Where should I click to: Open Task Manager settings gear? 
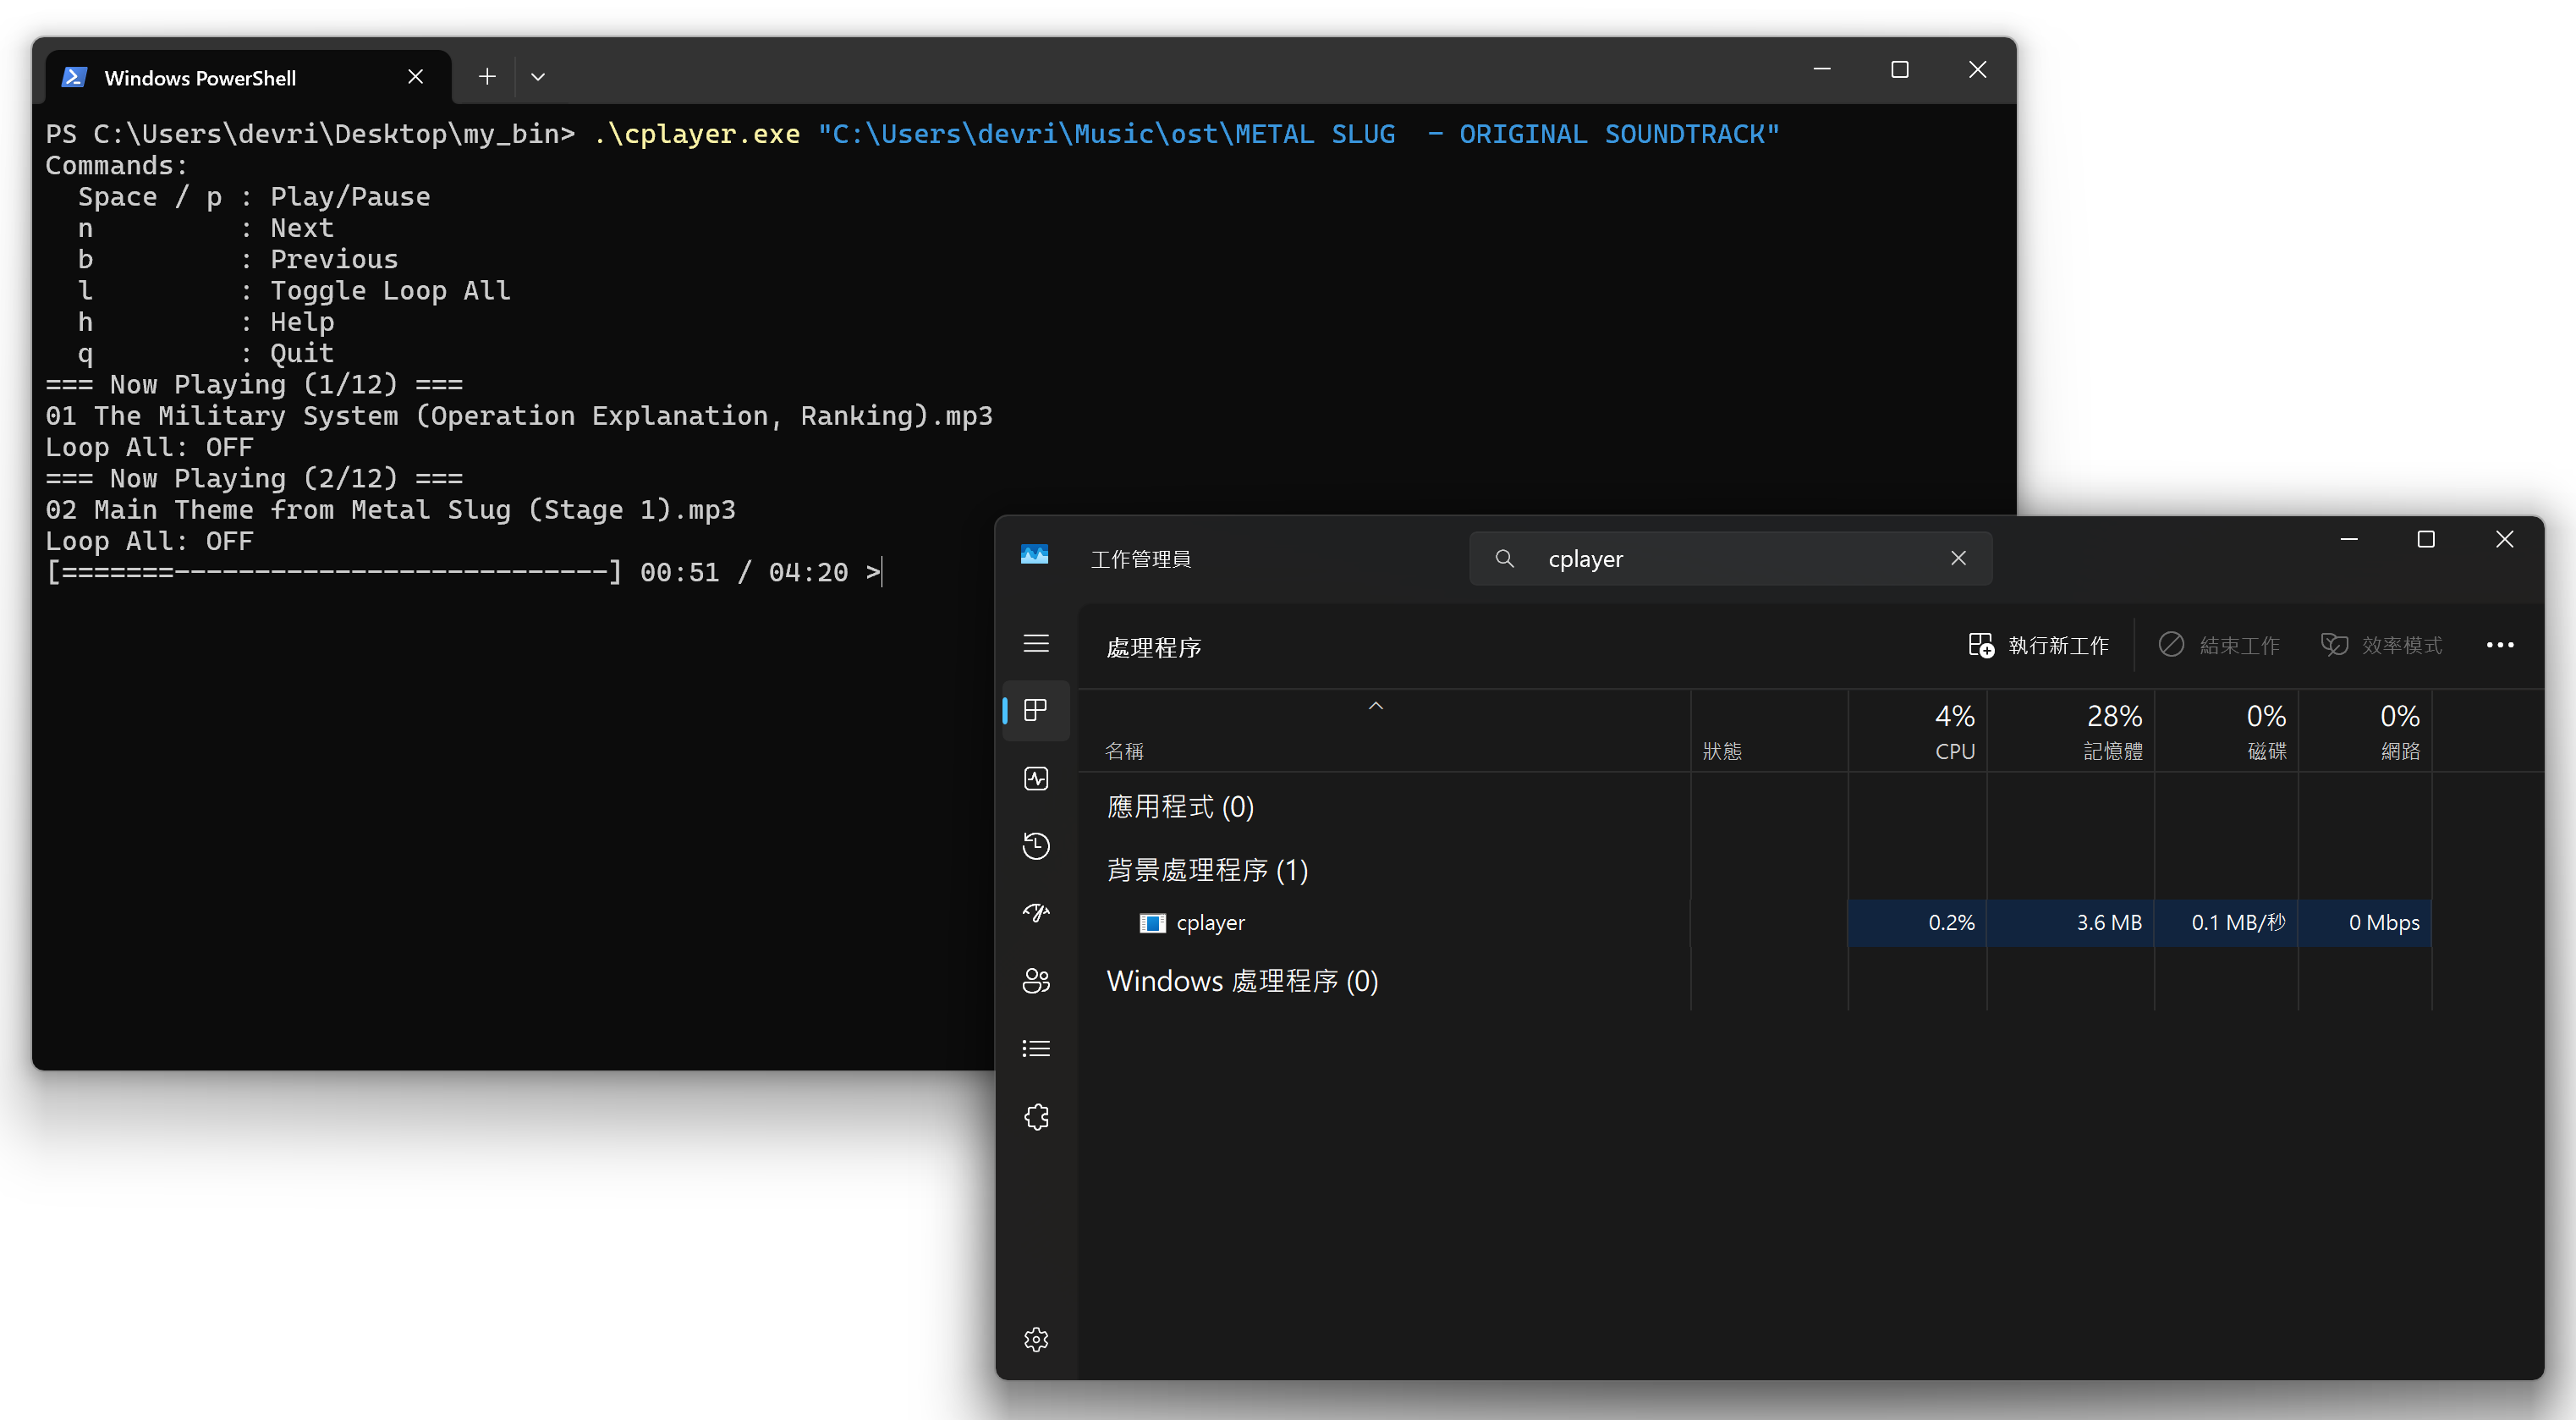pos(1036,1339)
